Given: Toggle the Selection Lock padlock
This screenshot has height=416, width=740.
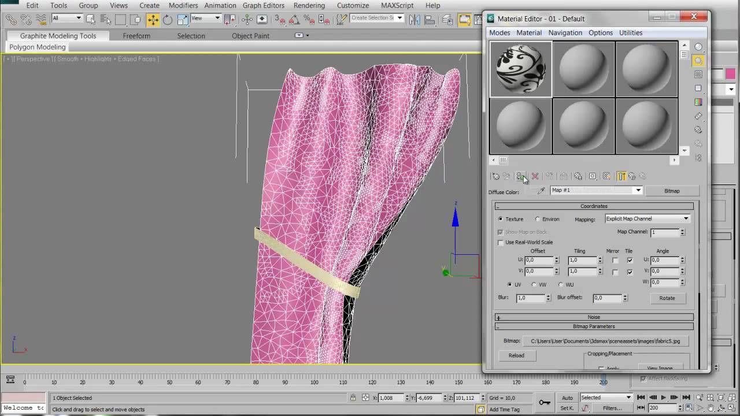Looking at the screenshot, I should coord(353,398).
